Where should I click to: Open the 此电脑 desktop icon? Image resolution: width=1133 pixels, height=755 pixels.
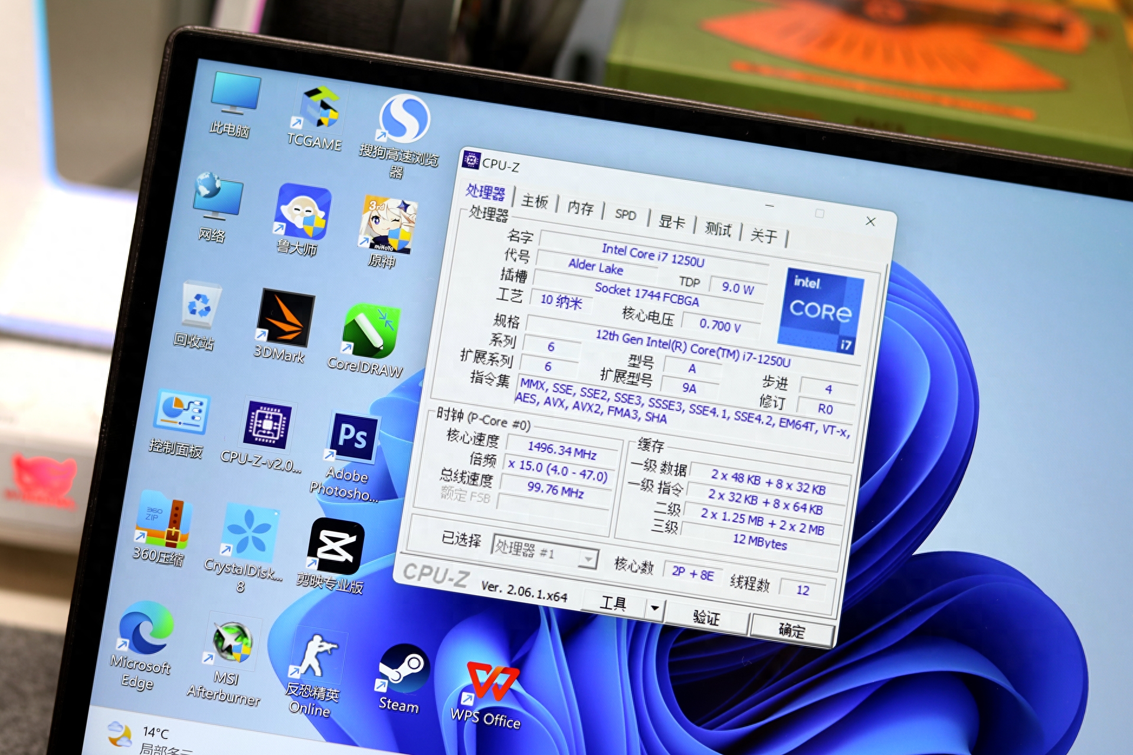click(x=234, y=104)
